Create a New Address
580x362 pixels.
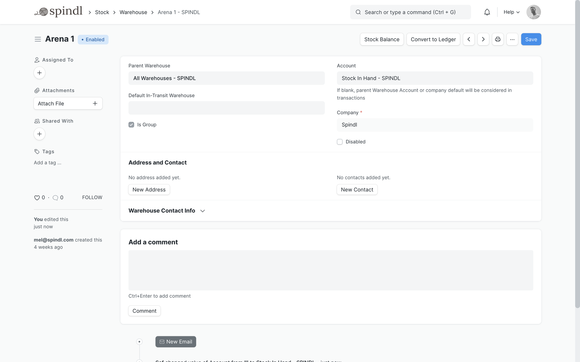pyautogui.click(x=149, y=190)
